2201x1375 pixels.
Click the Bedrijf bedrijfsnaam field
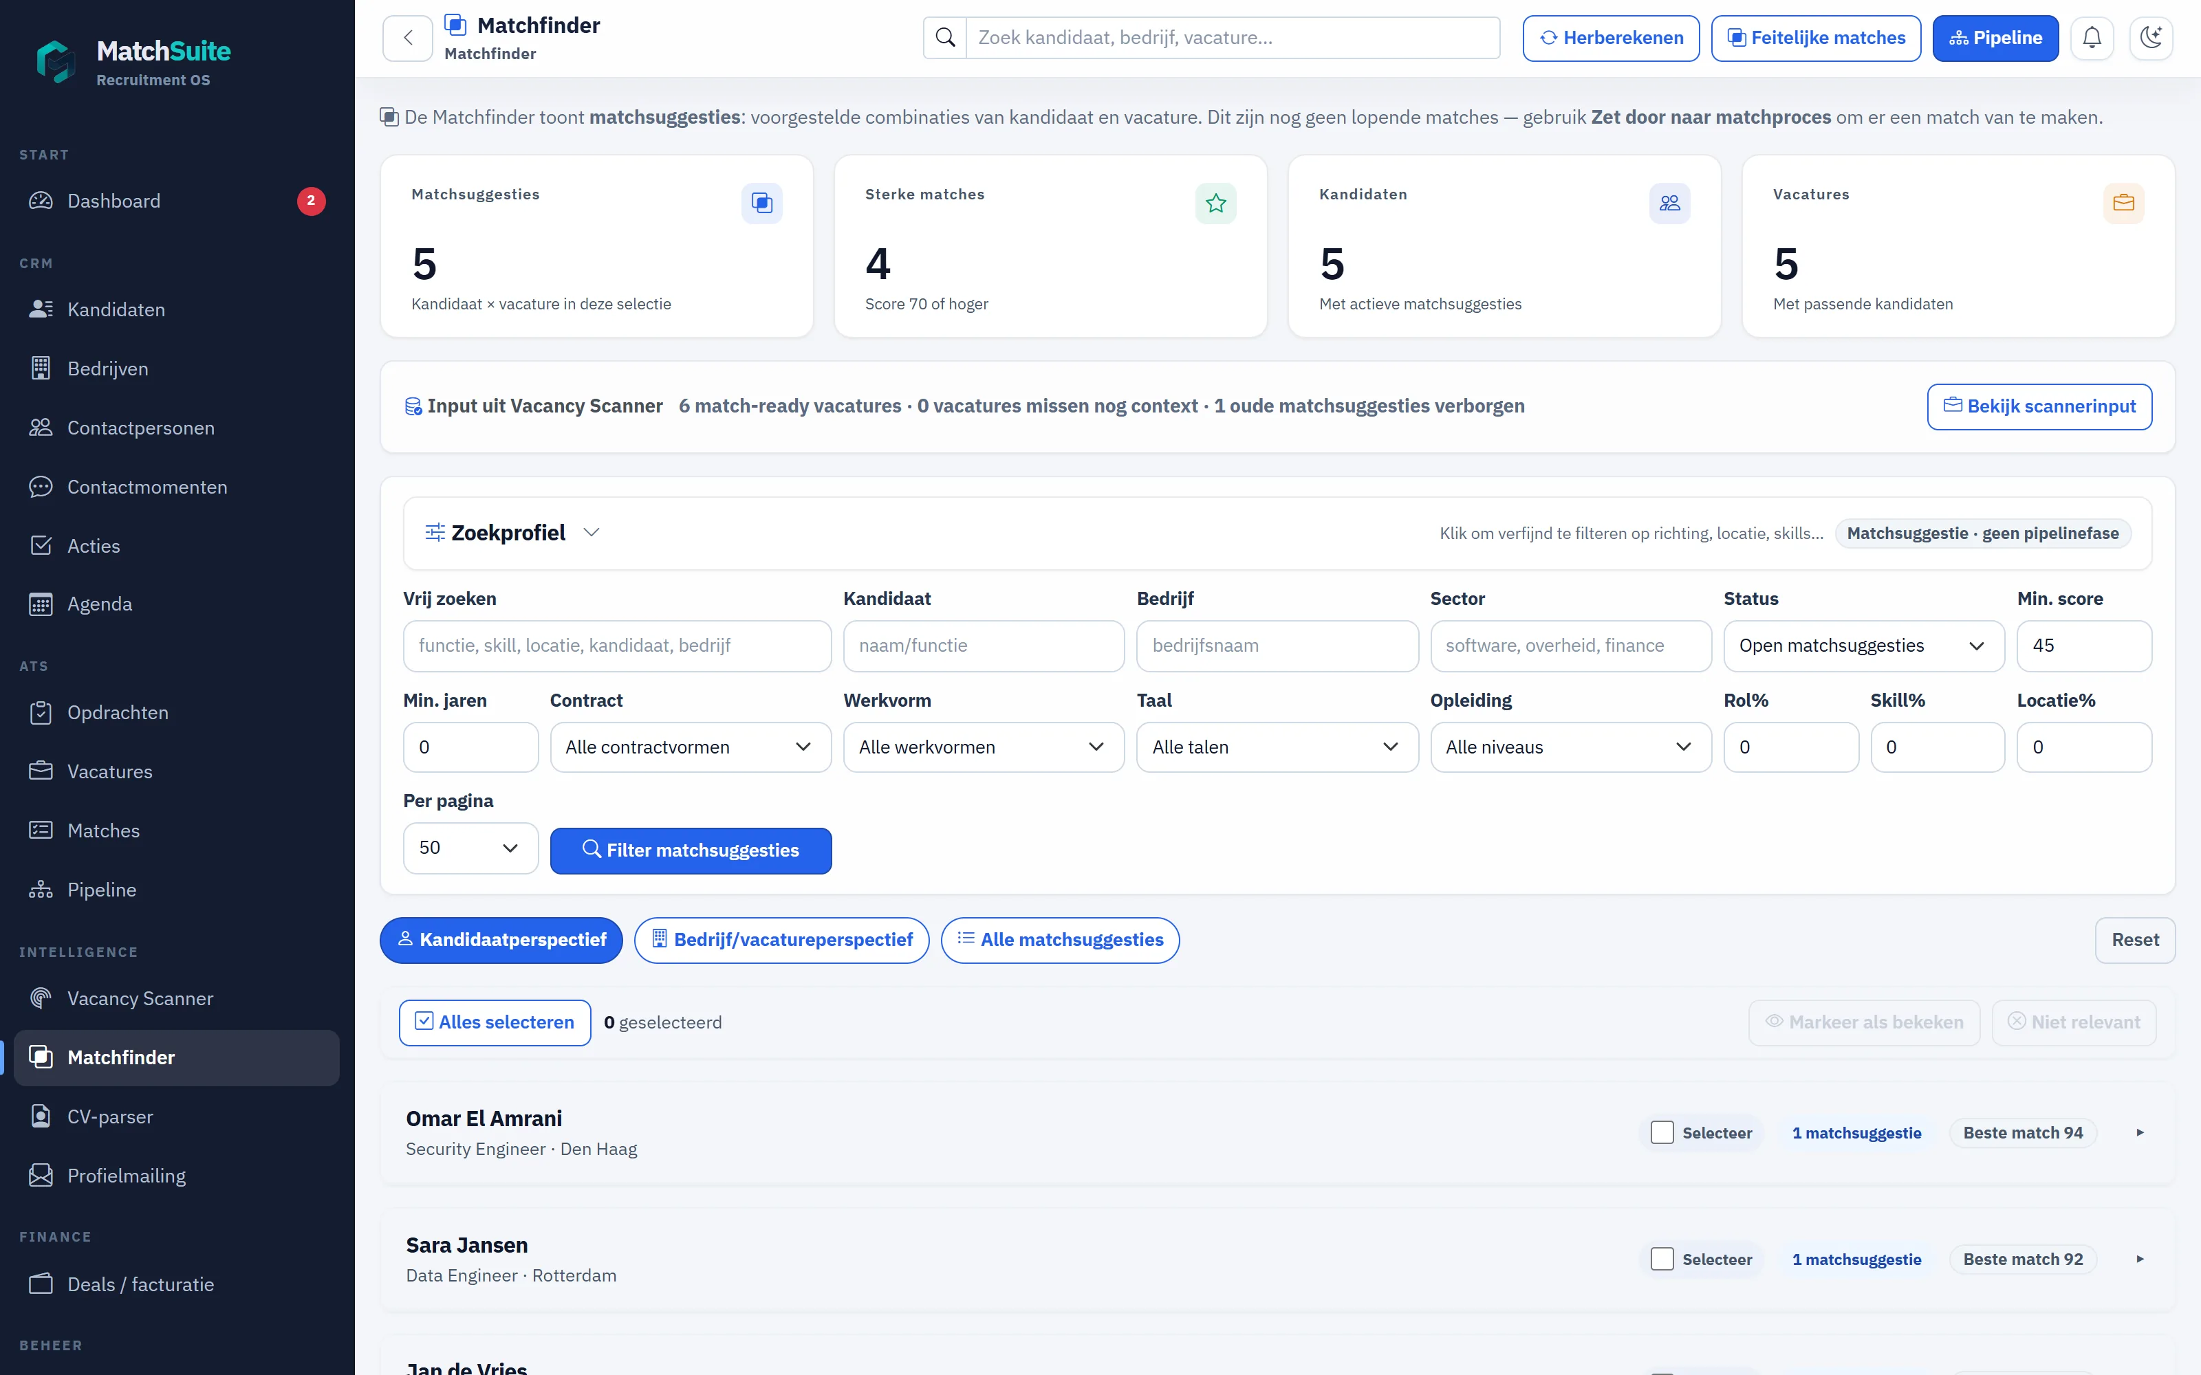[x=1277, y=646]
